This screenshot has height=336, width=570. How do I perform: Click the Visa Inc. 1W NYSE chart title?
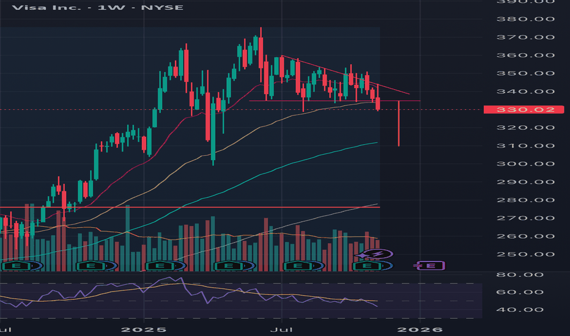pyautogui.click(x=97, y=7)
